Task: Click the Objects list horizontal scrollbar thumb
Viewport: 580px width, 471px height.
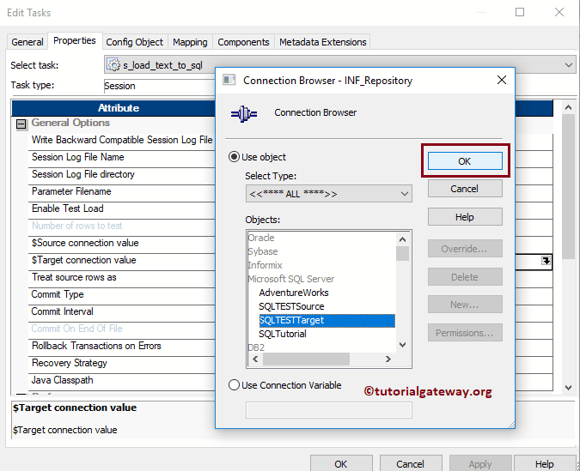Action: click(x=306, y=359)
